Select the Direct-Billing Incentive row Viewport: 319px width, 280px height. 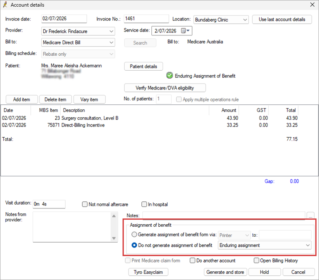150,125
